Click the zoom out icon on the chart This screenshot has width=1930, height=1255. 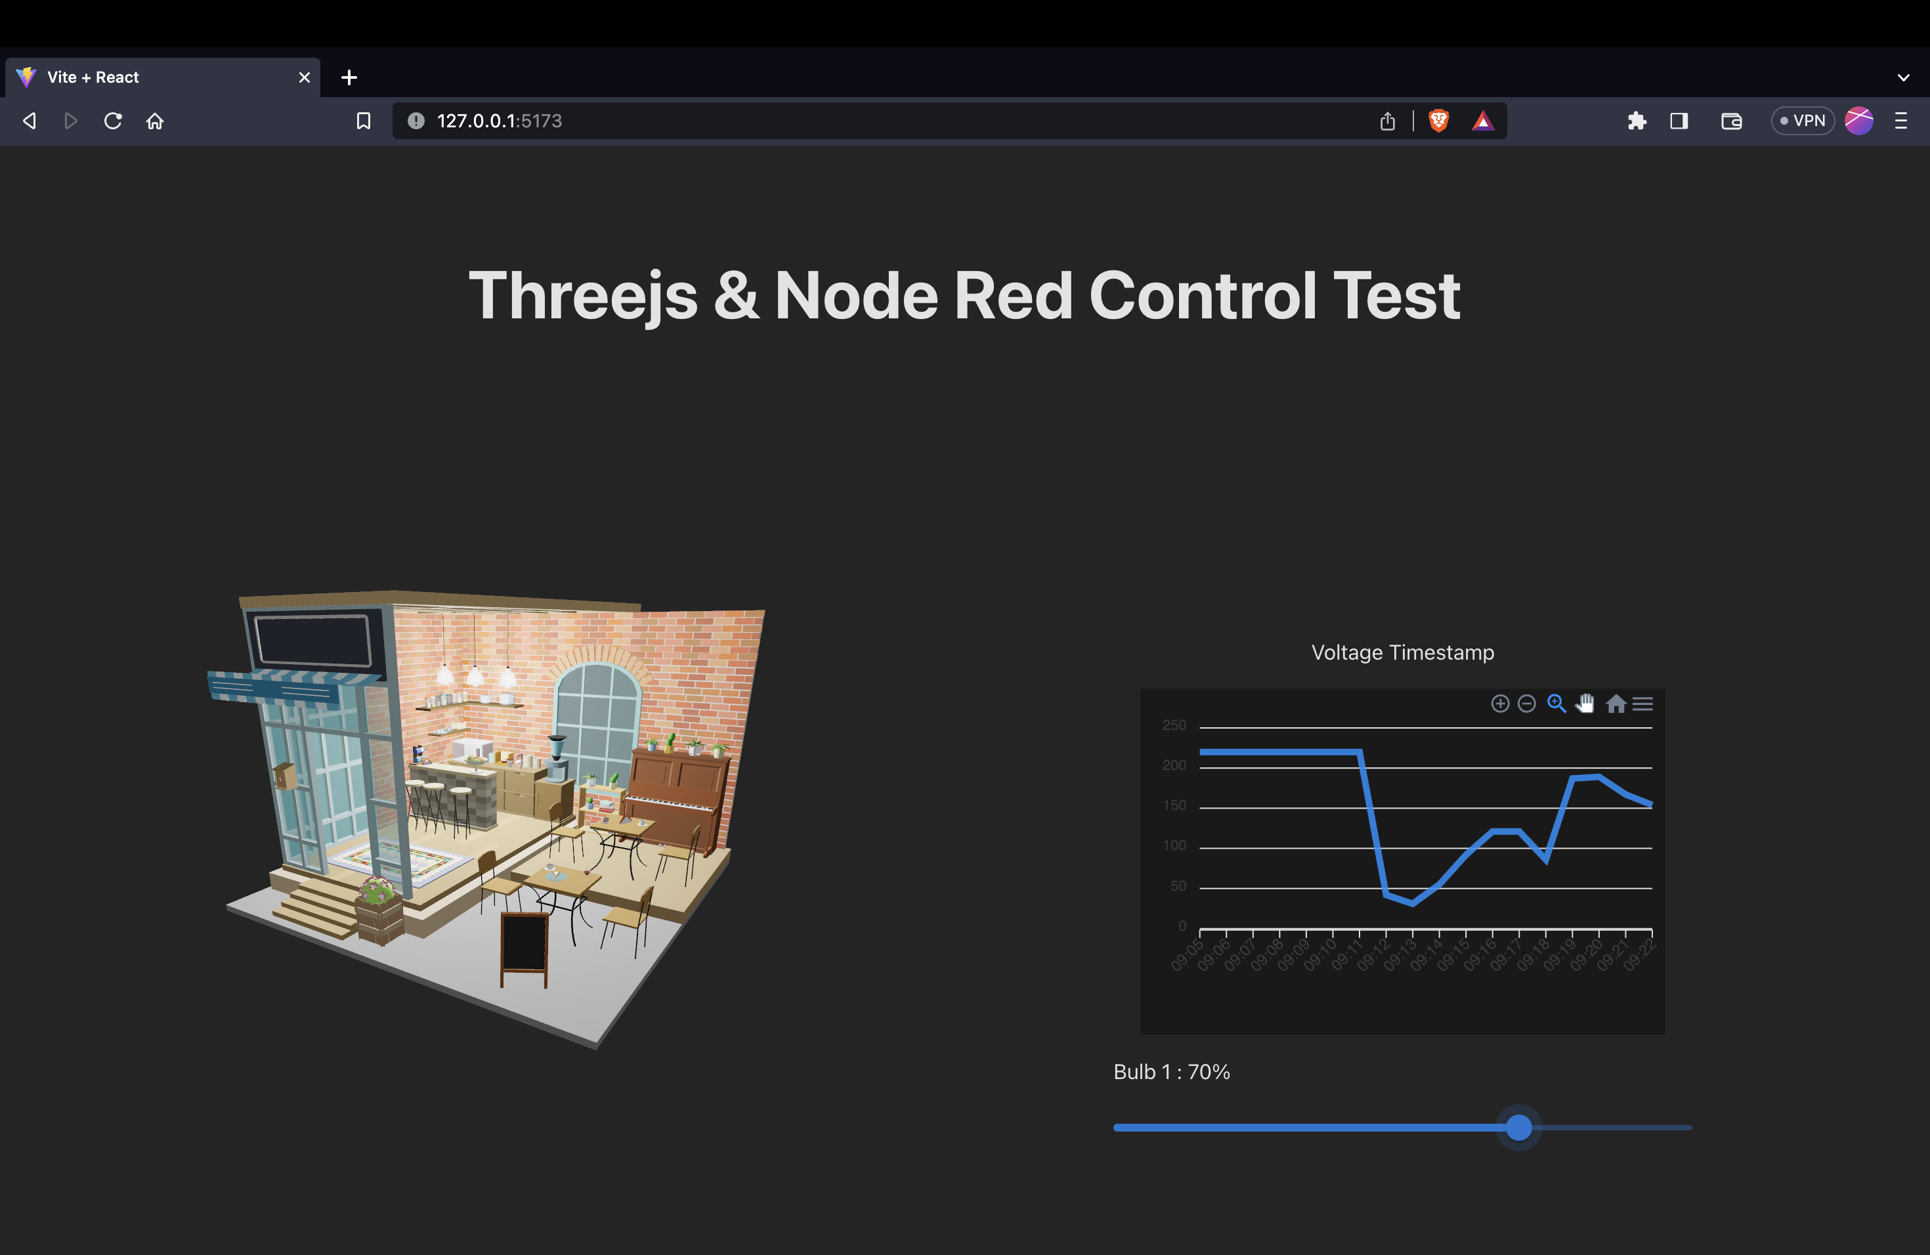click(x=1527, y=704)
